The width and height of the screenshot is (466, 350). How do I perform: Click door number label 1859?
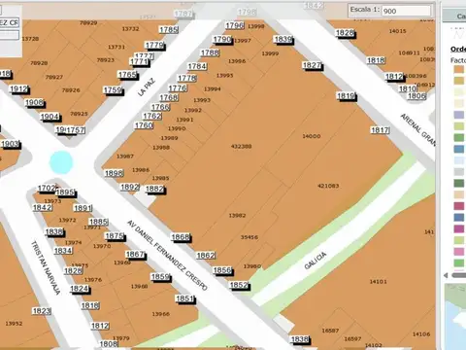coord(160,277)
